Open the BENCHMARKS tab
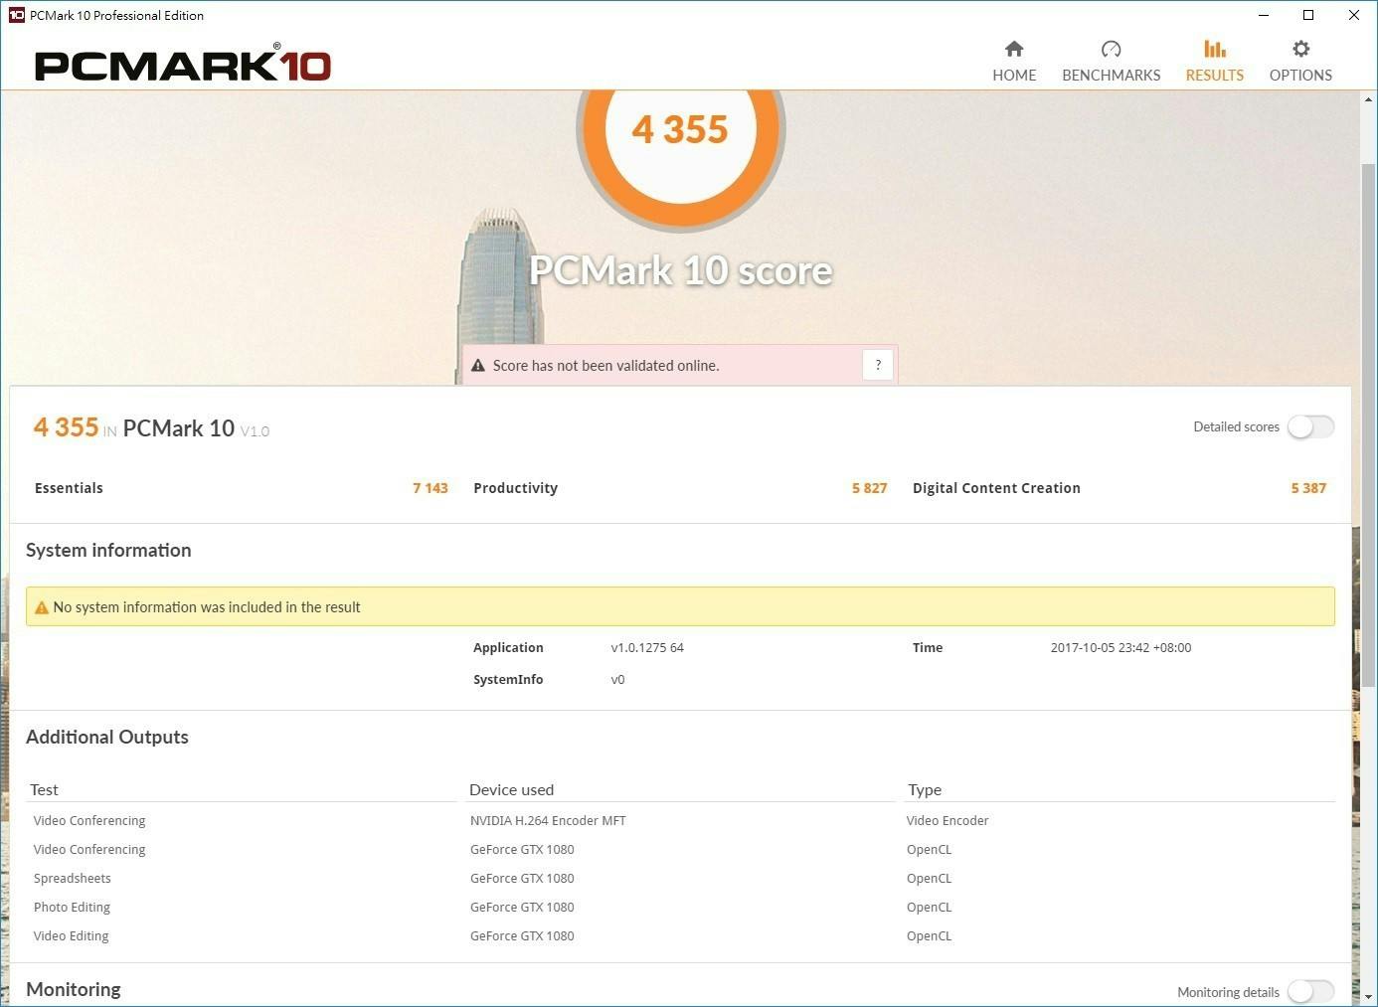The height and width of the screenshot is (1007, 1378). click(1111, 61)
